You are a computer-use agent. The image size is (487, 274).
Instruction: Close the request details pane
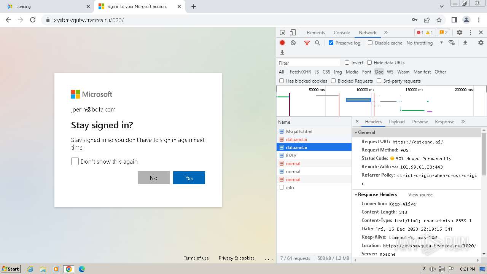(x=357, y=121)
